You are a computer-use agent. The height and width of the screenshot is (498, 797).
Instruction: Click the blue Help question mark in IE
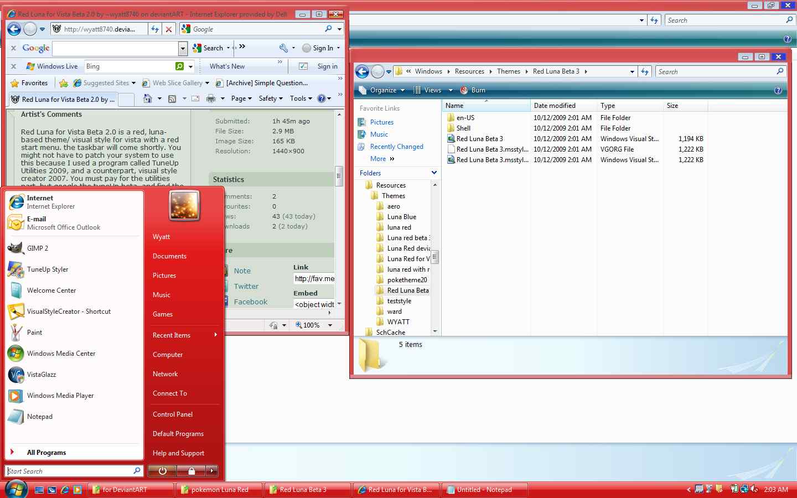tap(321, 98)
